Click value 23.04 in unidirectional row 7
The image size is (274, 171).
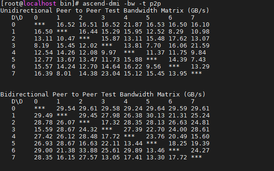coord(111,74)
